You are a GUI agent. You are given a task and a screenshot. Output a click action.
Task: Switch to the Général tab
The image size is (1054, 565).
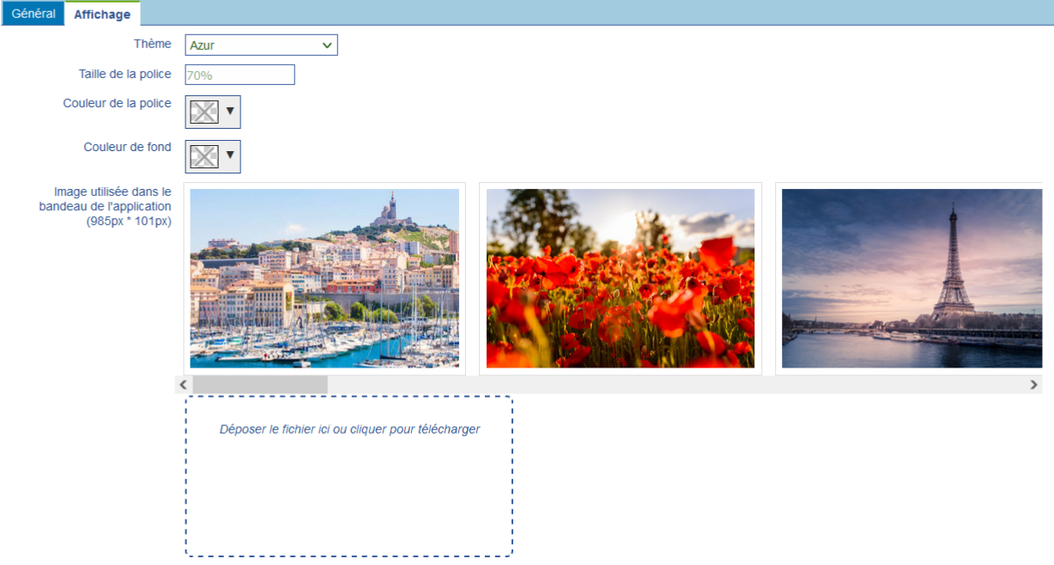tap(33, 14)
